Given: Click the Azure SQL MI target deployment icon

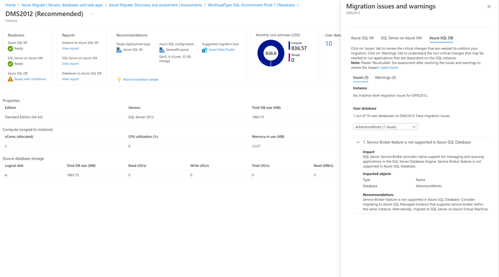Looking at the screenshot, I should point(119,50).
